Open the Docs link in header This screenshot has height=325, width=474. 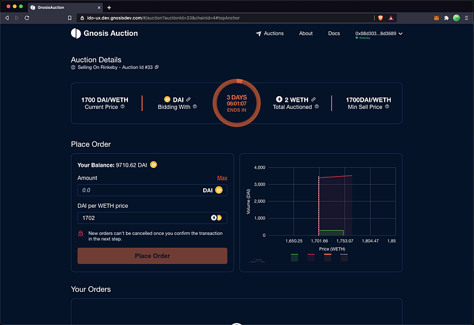coord(334,33)
